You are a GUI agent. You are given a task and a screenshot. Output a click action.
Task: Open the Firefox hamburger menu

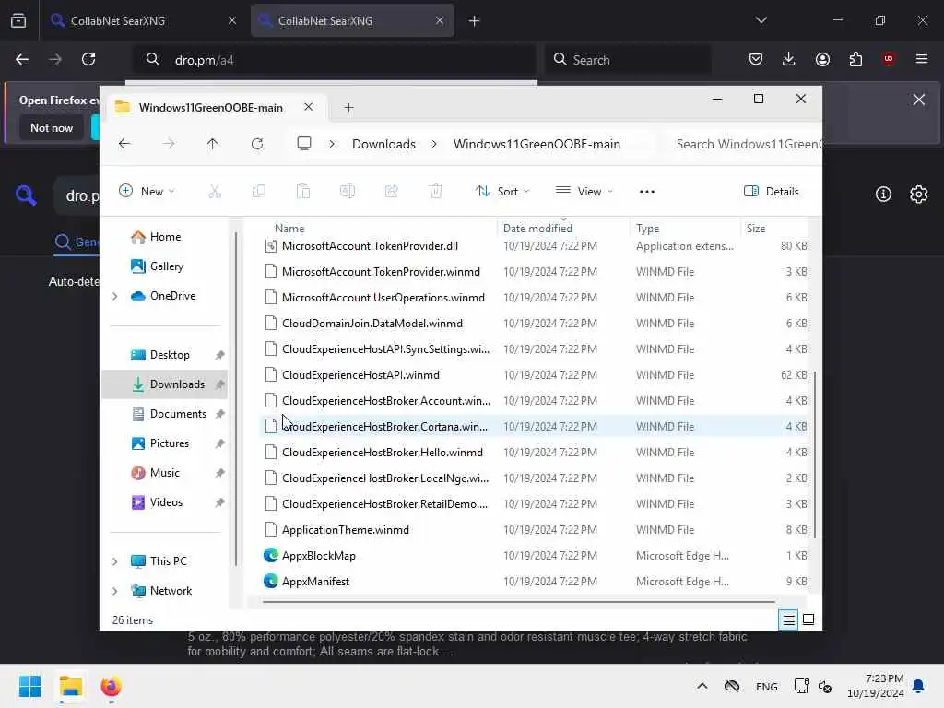coord(922,59)
